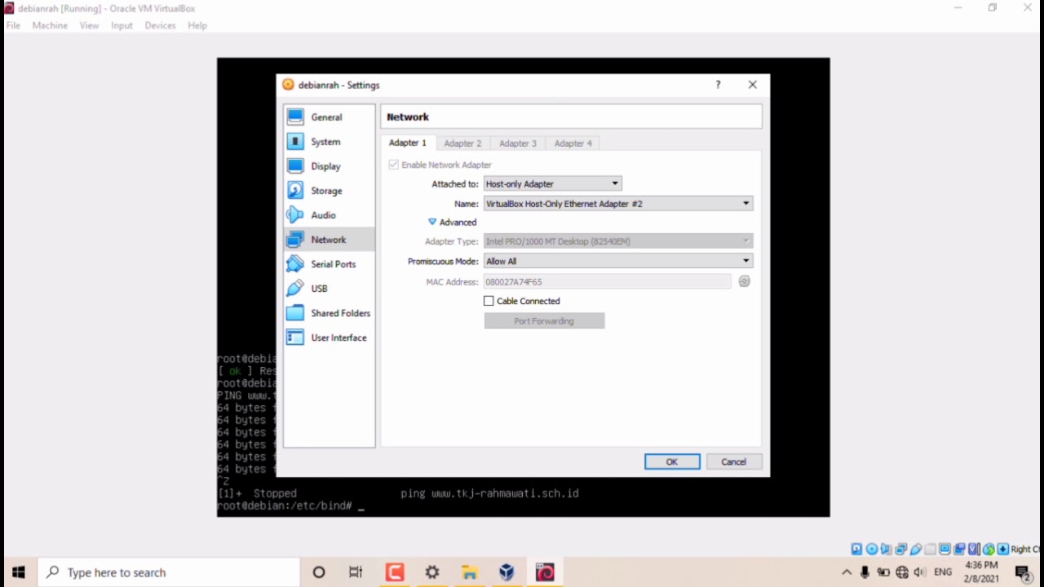This screenshot has width=1044, height=587.
Task: Switch to the Adapter 2 tab
Action: [462, 143]
